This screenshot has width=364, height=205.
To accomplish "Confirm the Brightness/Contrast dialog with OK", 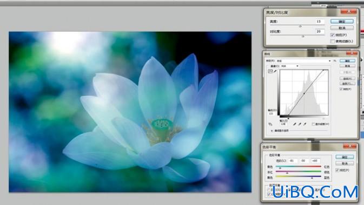I will click(x=342, y=22).
